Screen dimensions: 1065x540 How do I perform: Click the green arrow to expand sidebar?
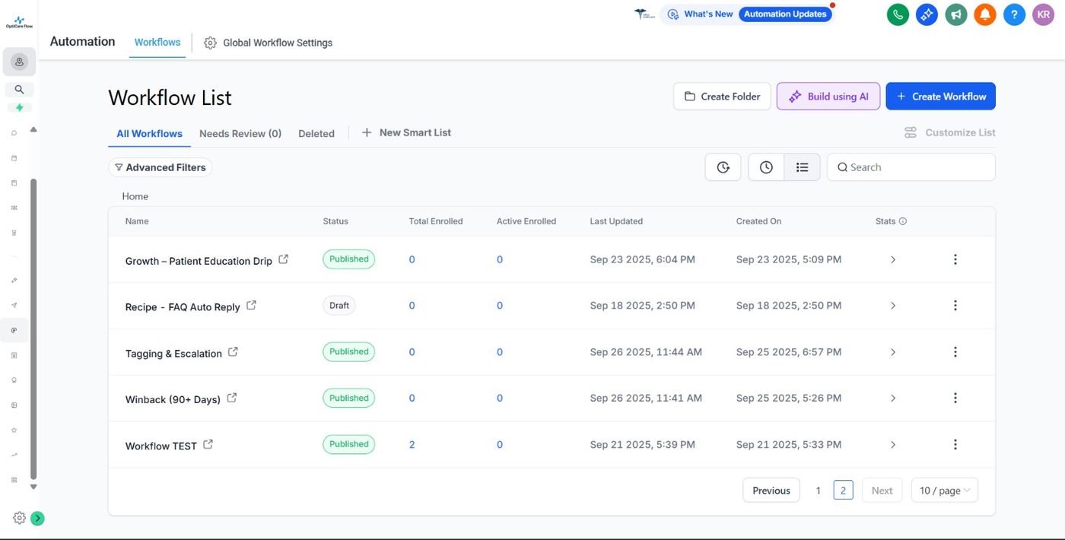pos(37,518)
